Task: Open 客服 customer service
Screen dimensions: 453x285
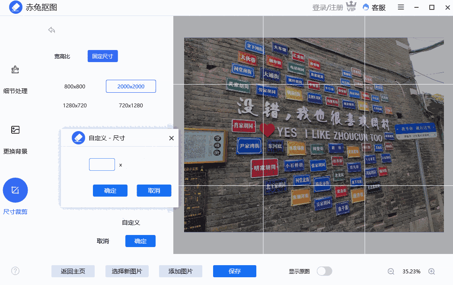Action: (x=374, y=7)
